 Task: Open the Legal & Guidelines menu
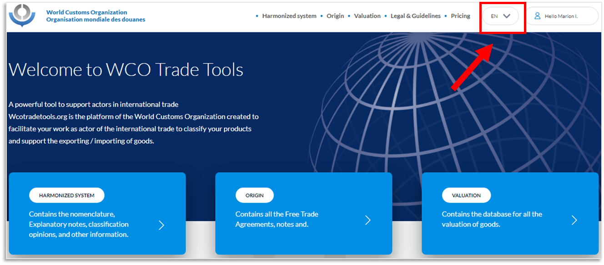(x=416, y=16)
